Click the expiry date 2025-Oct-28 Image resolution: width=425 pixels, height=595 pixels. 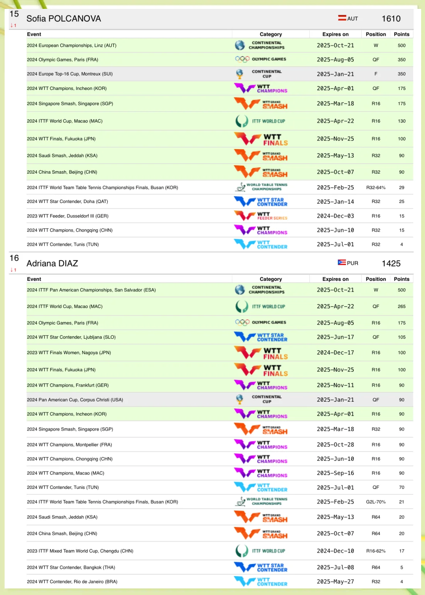point(336,445)
